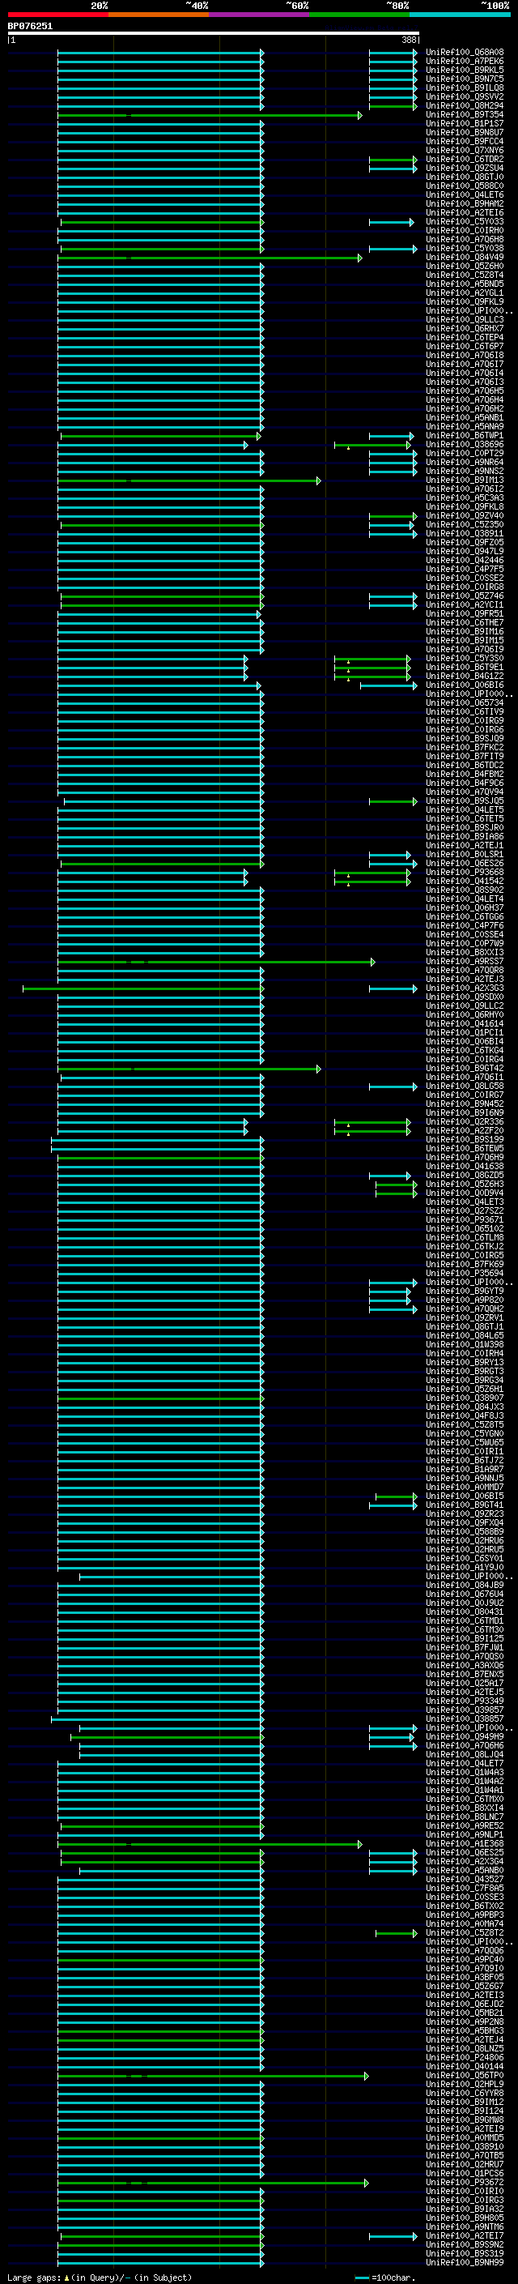Open hit UniRef100_A7PEK6

[465, 62]
